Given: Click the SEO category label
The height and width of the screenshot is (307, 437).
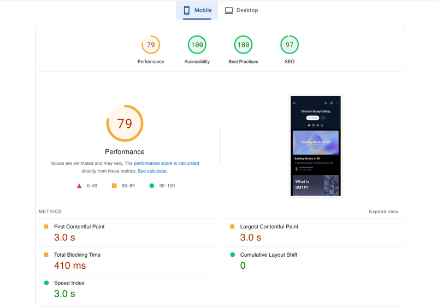Looking at the screenshot, I should (290, 62).
